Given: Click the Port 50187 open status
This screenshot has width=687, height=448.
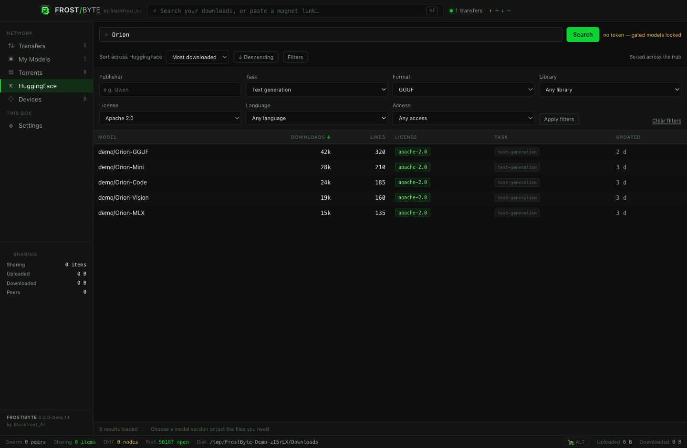Looking at the screenshot, I should click(x=167, y=442).
